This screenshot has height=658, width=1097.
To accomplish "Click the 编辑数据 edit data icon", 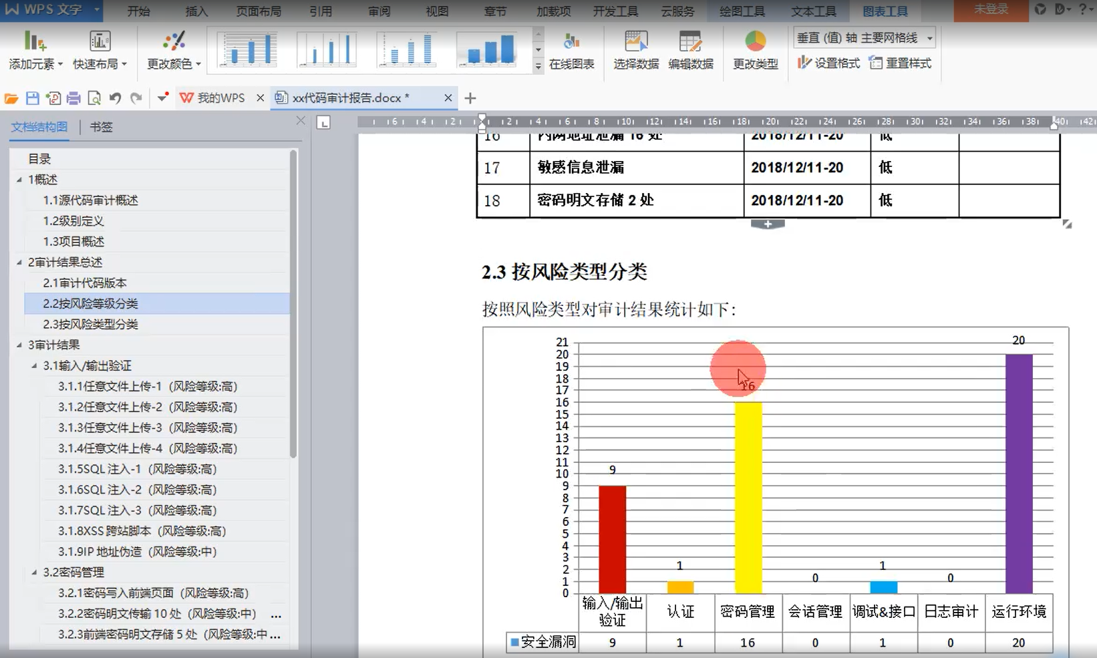I will coord(691,50).
